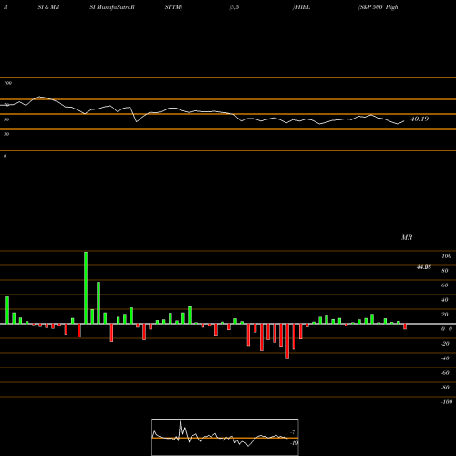Viewport: 456px width, 456px height.
Task: Click the MRSI value 44.08 label
Action: point(424,267)
